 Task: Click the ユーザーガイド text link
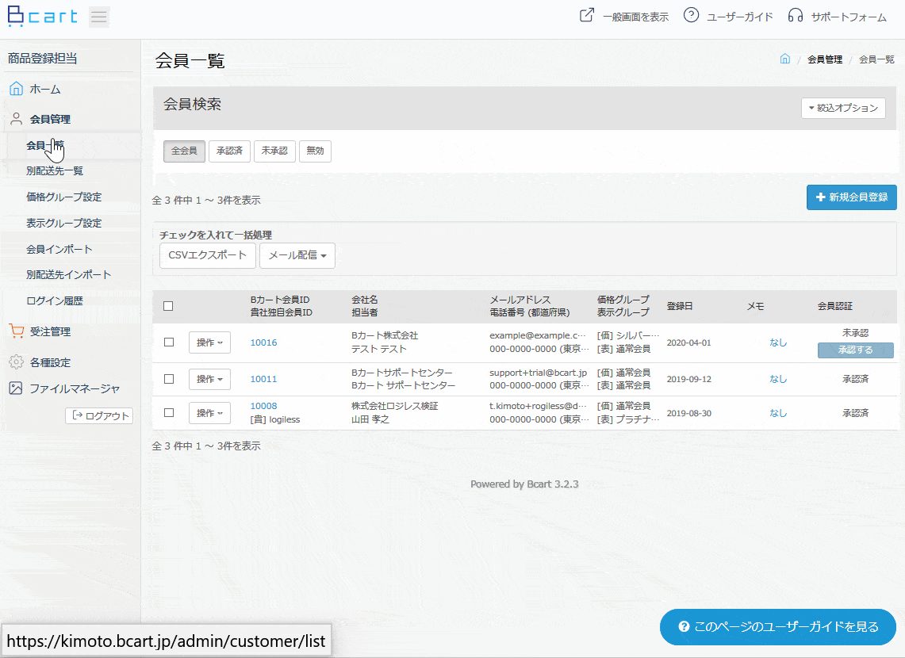pos(740,17)
